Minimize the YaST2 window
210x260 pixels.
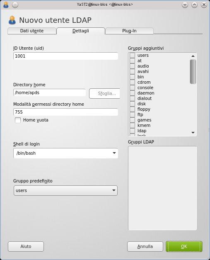[185, 5]
